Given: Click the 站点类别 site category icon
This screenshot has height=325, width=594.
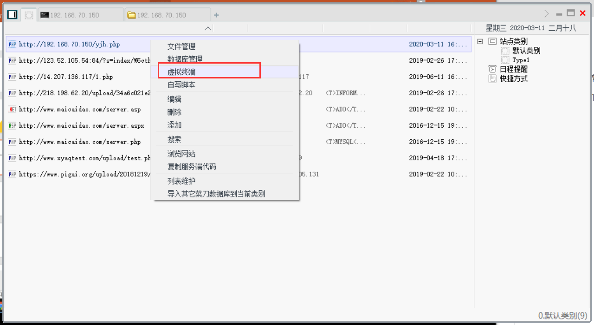Looking at the screenshot, I should point(493,41).
